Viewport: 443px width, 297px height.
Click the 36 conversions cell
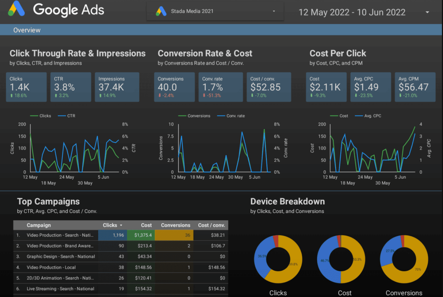point(174,235)
